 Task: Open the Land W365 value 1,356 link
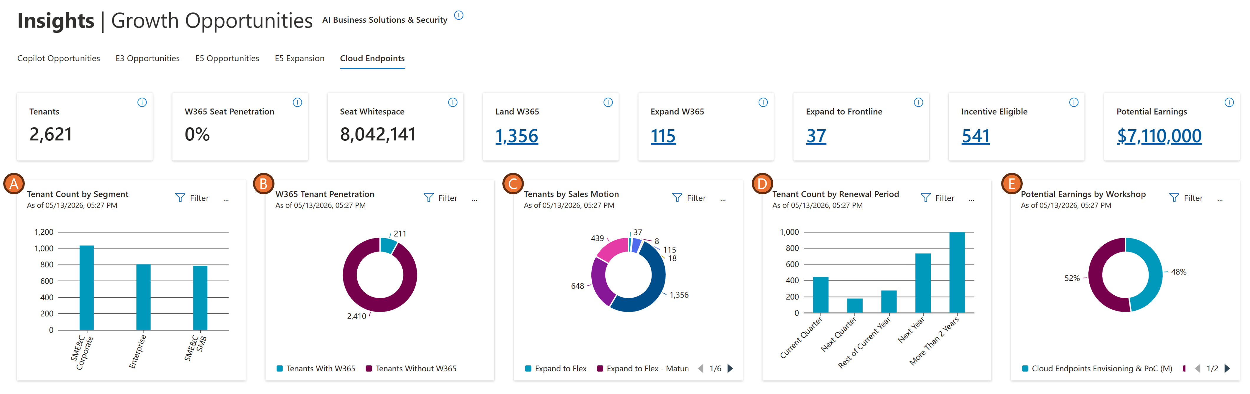517,136
